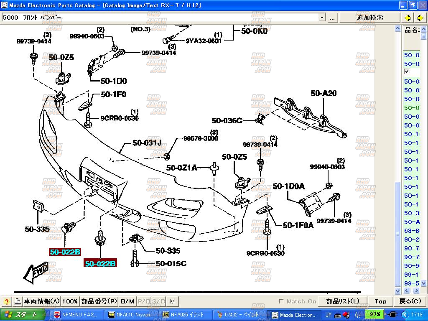Image resolution: width=428 pixels, height=321 pixels.
Task: Select the highlighted lower 50-022B part label
Action: pyautogui.click(x=100, y=264)
